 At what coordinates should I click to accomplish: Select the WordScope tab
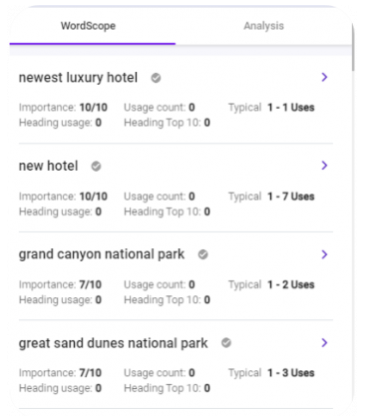pyautogui.click(x=88, y=26)
